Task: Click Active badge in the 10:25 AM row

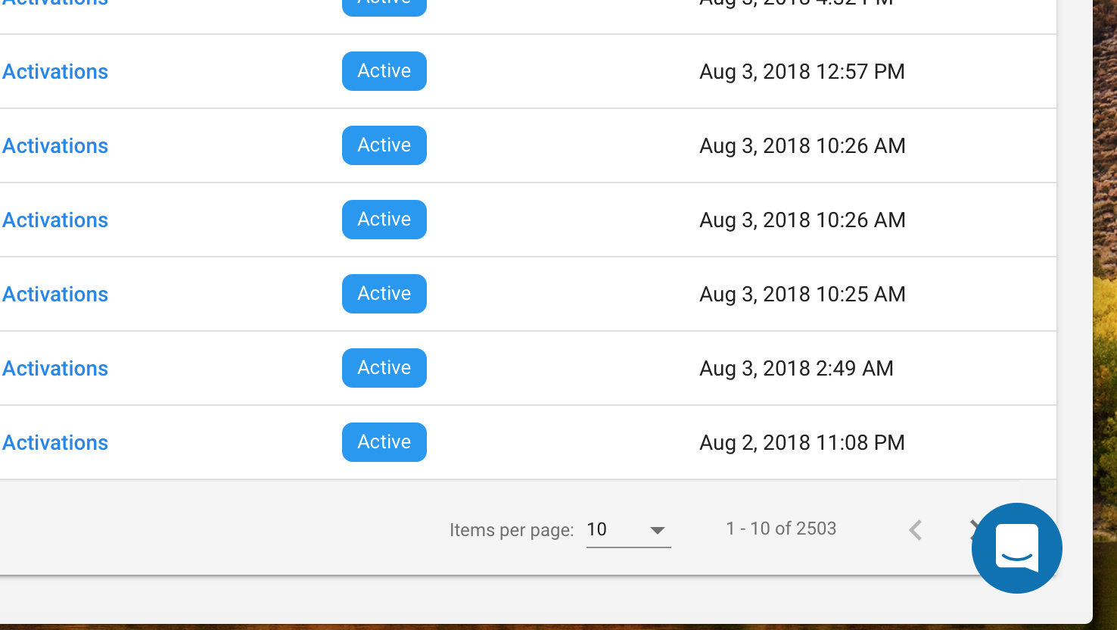Action: coord(384,294)
